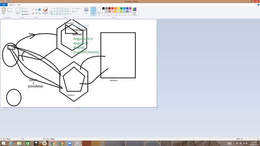Pick the Five-point star shape
The width and height of the screenshot is (260, 146).
pos(57,14)
